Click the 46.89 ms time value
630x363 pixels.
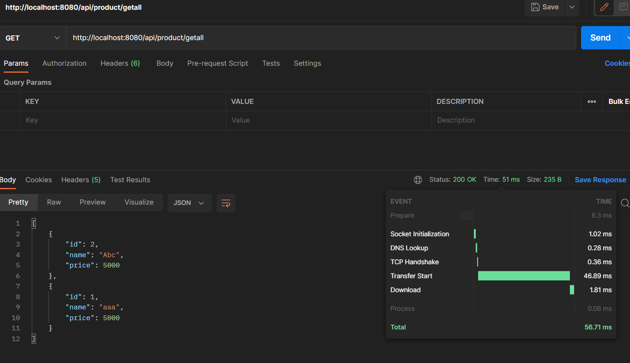(x=598, y=276)
